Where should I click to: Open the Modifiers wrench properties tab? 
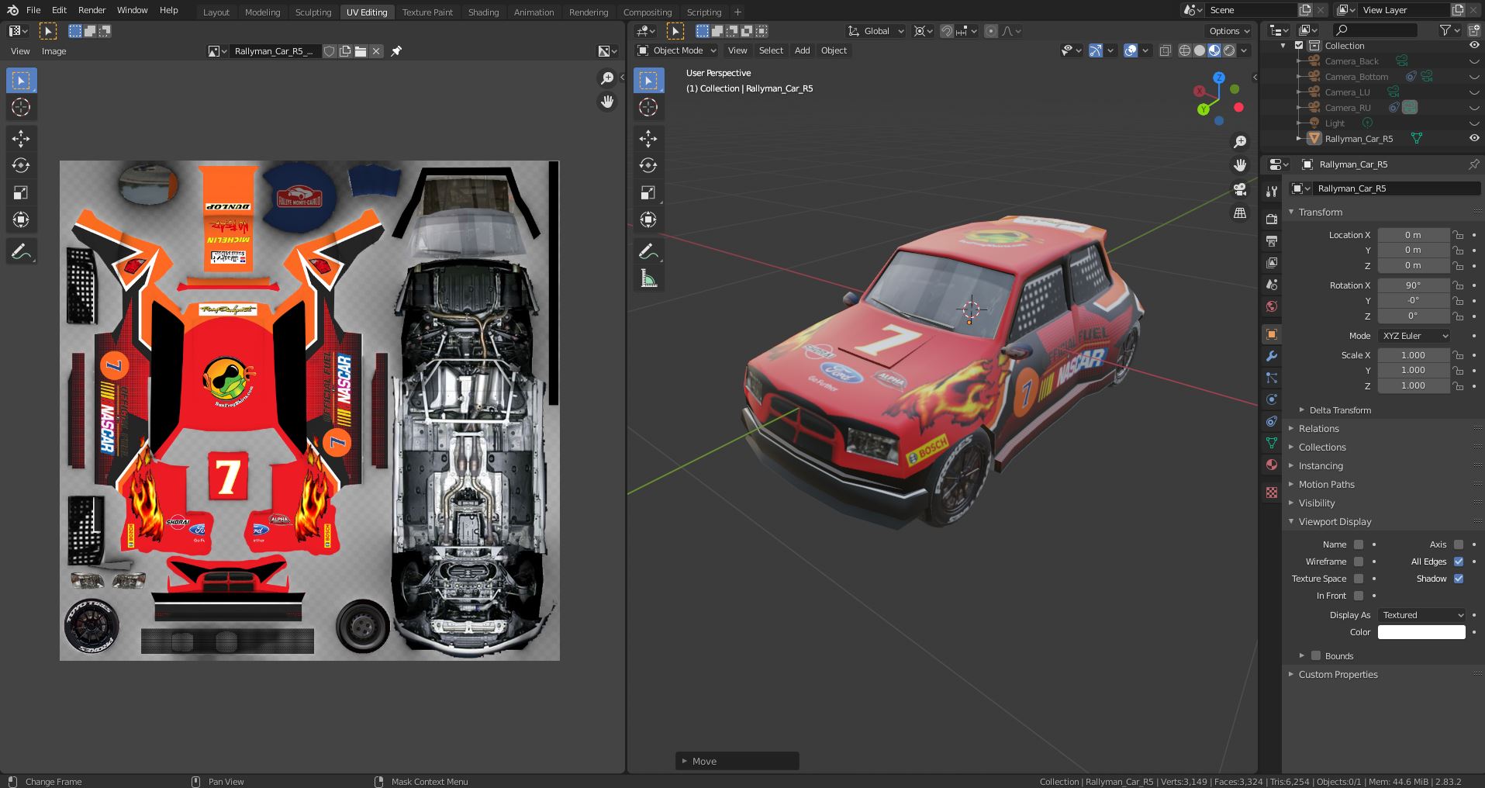(x=1271, y=356)
